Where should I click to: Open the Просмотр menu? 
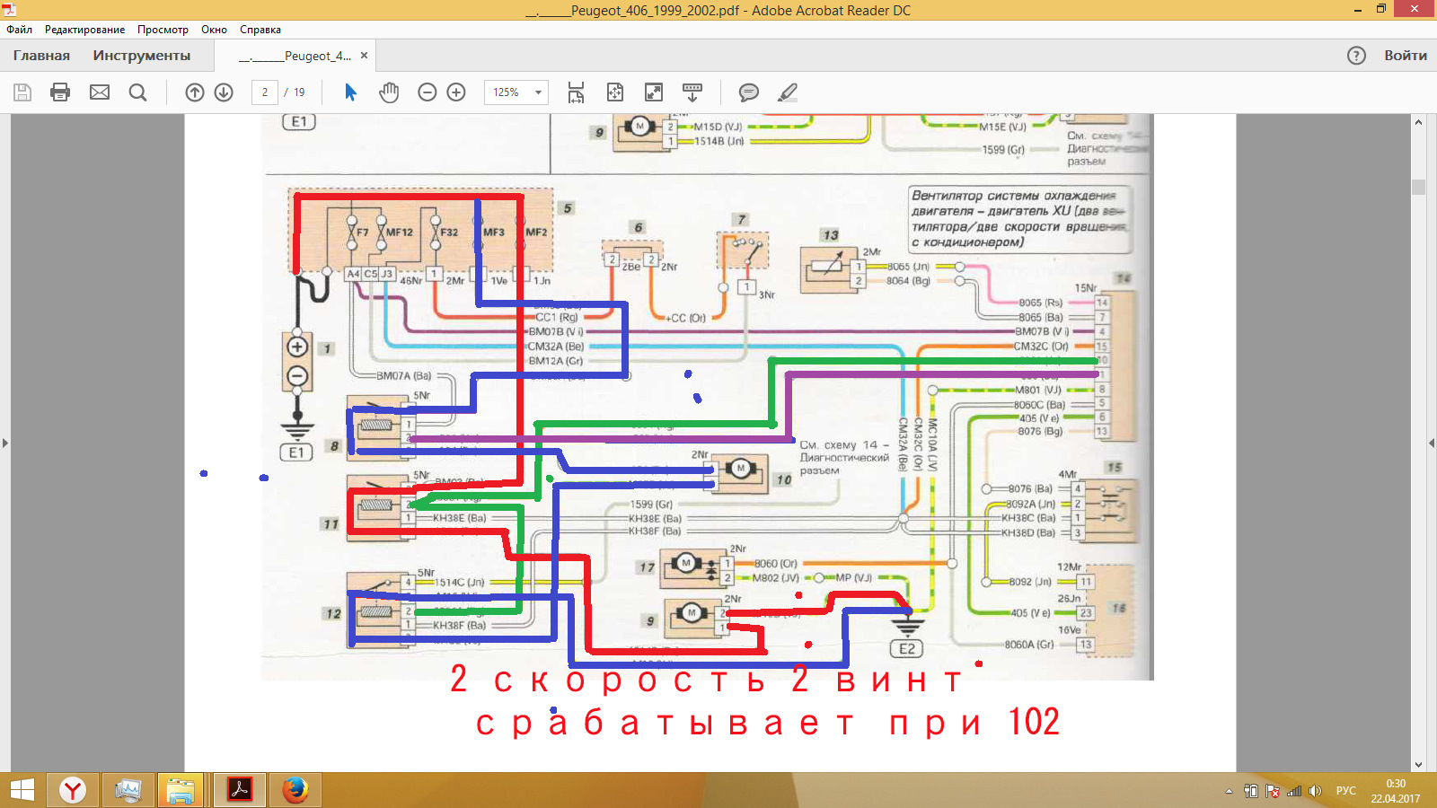(x=163, y=30)
